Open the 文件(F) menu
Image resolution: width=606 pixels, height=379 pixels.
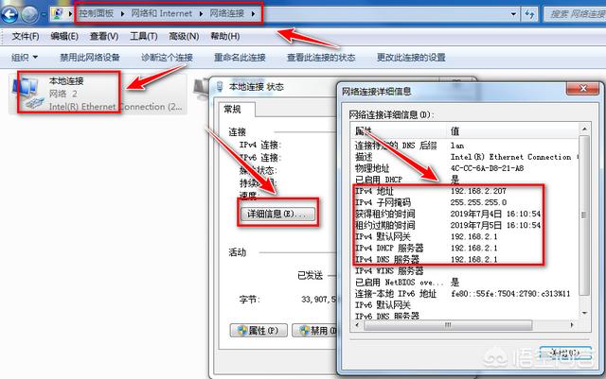(25, 36)
